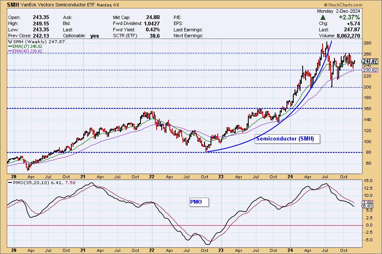Click the Next Earnings: label
This screenshot has width=382, height=254.
[188, 36]
